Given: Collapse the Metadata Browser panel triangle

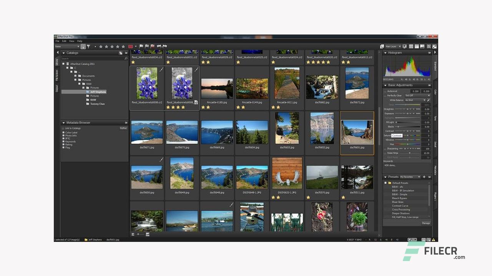Looking at the screenshot, I should 63,123.
